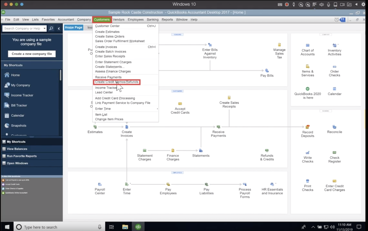The width and height of the screenshot is (368, 231).
Task: Open Inventory Activities icon
Action: [x=335, y=45]
